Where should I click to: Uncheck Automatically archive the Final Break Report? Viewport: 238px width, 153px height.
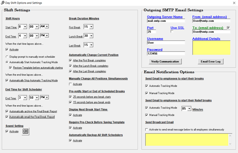point(7,111)
